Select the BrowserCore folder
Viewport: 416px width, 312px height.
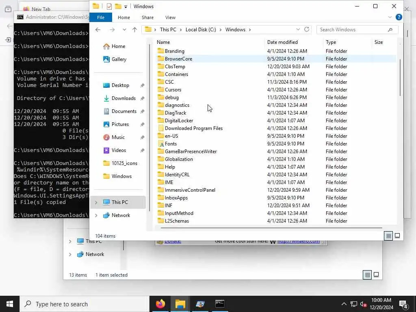tap(178, 58)
